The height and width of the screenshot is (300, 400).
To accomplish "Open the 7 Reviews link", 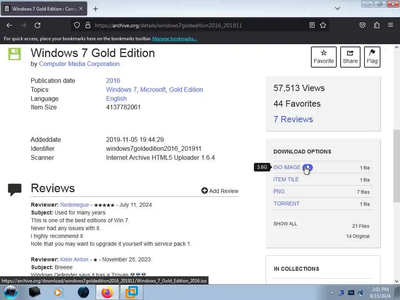I will click(x=293, y=119).
